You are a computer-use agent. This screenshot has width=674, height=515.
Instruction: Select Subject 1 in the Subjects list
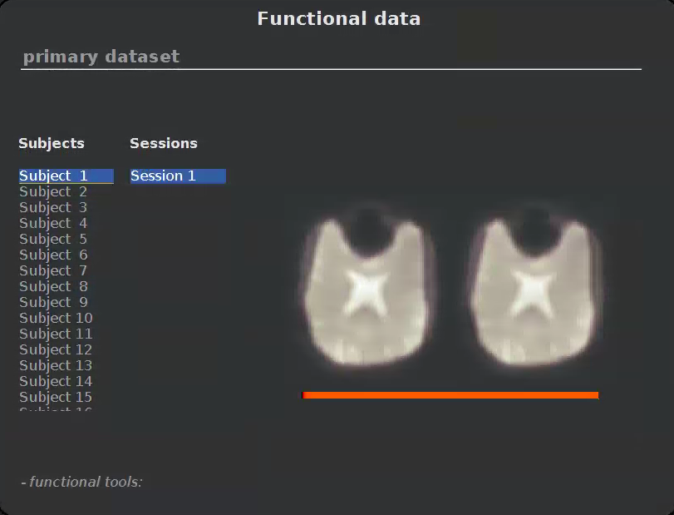tap(54, 176)
